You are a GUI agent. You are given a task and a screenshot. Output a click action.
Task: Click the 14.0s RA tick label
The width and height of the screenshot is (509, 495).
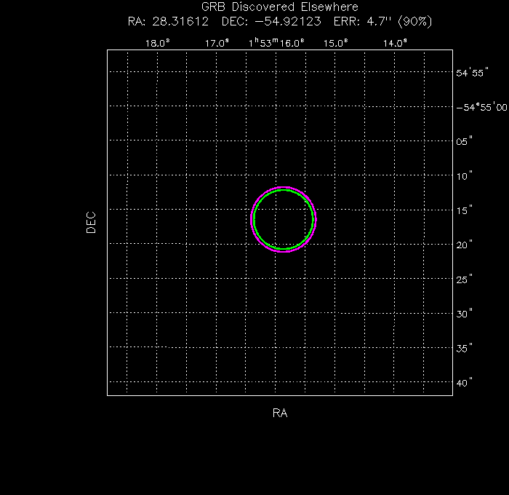tap(395, 43)
